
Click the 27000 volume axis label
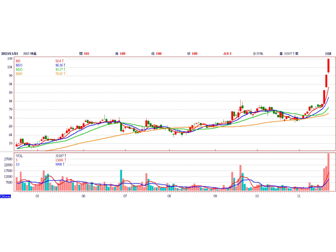click(x=8, y=159)
